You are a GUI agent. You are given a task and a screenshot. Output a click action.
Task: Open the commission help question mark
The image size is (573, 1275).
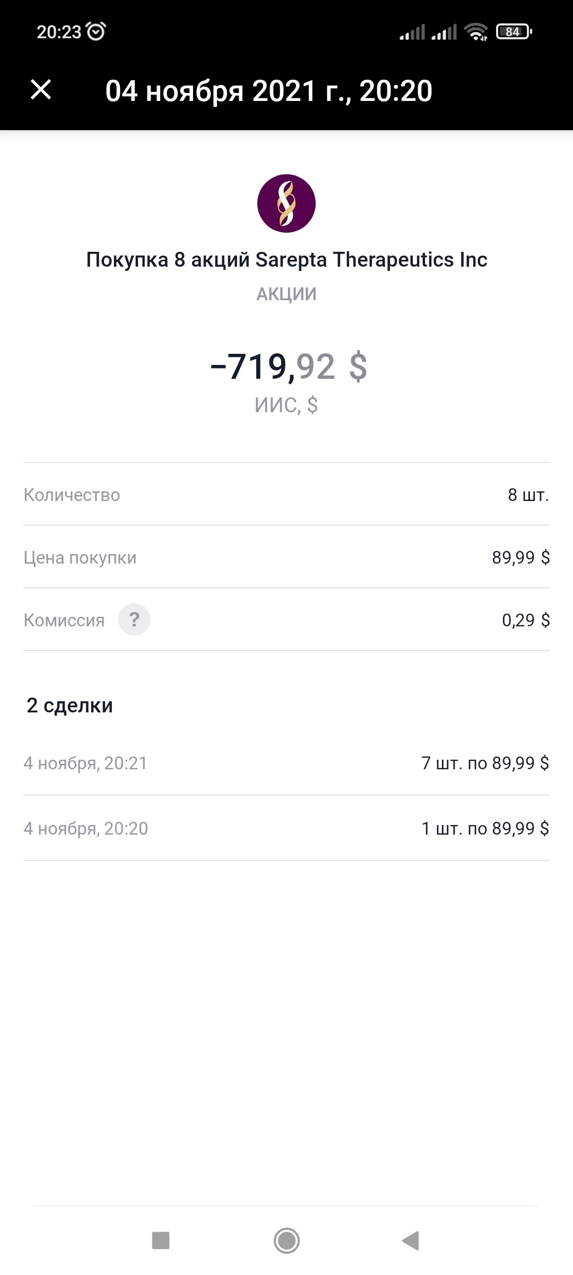[134, 619]
